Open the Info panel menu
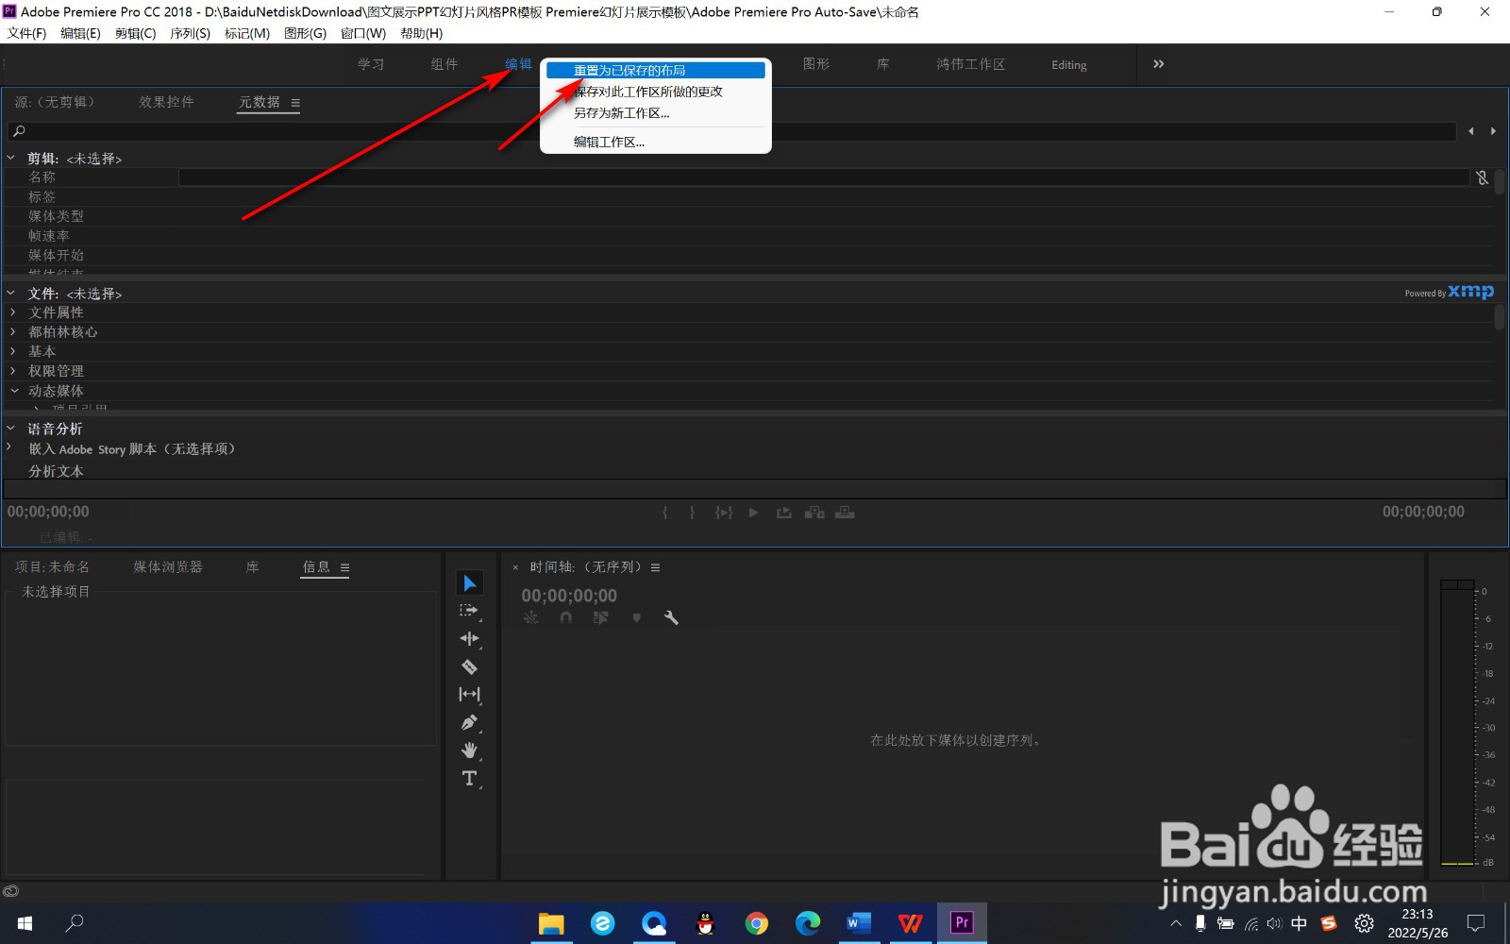The width and height of the screenshot is (1510, 944). click(344, 567)
